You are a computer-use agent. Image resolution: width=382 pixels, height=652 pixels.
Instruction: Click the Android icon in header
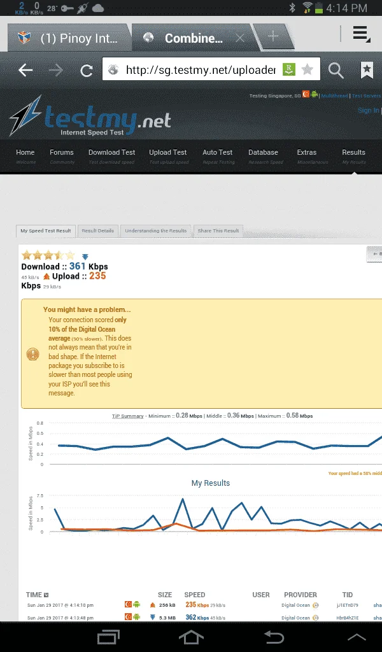pyautogui.click(x=315, y=94)
